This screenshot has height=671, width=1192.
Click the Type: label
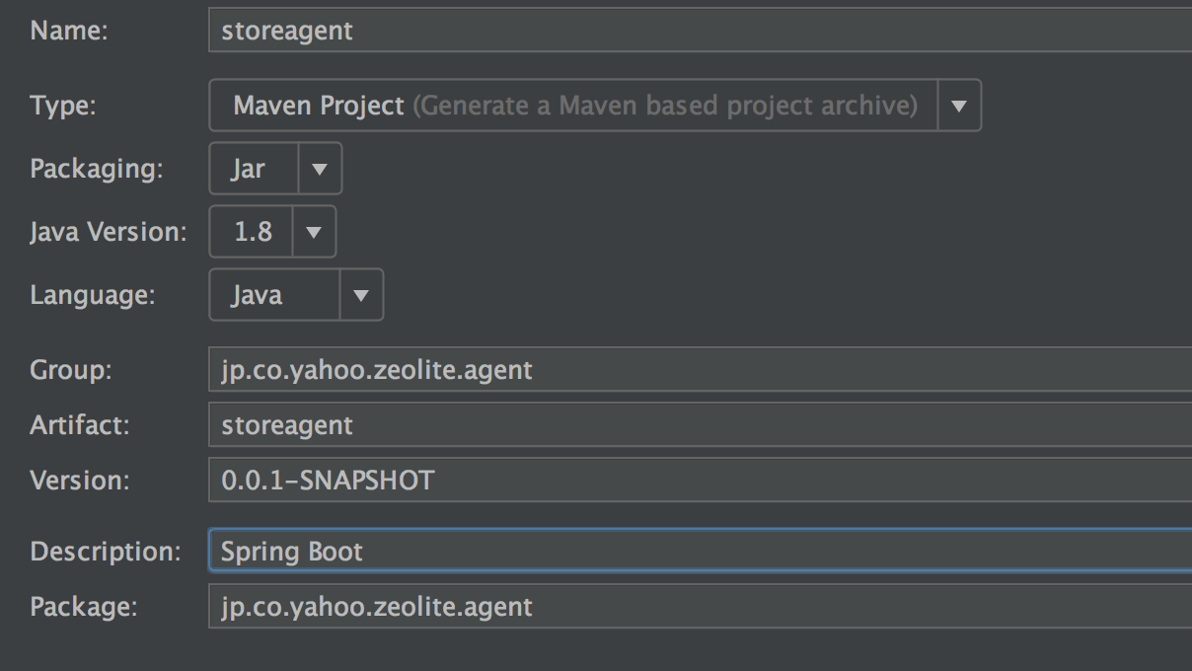tap(63, 106)
